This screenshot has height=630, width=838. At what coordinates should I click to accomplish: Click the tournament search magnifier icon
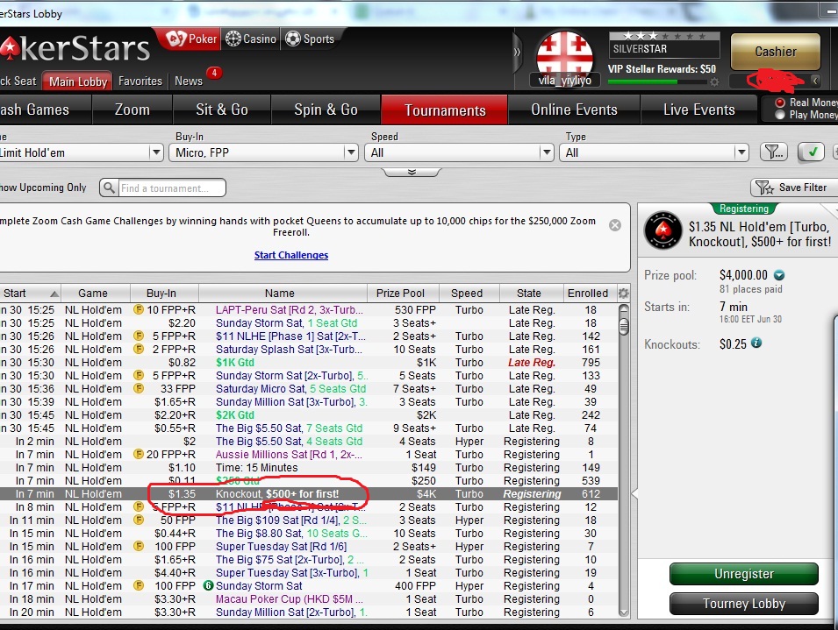pos(109,188)
